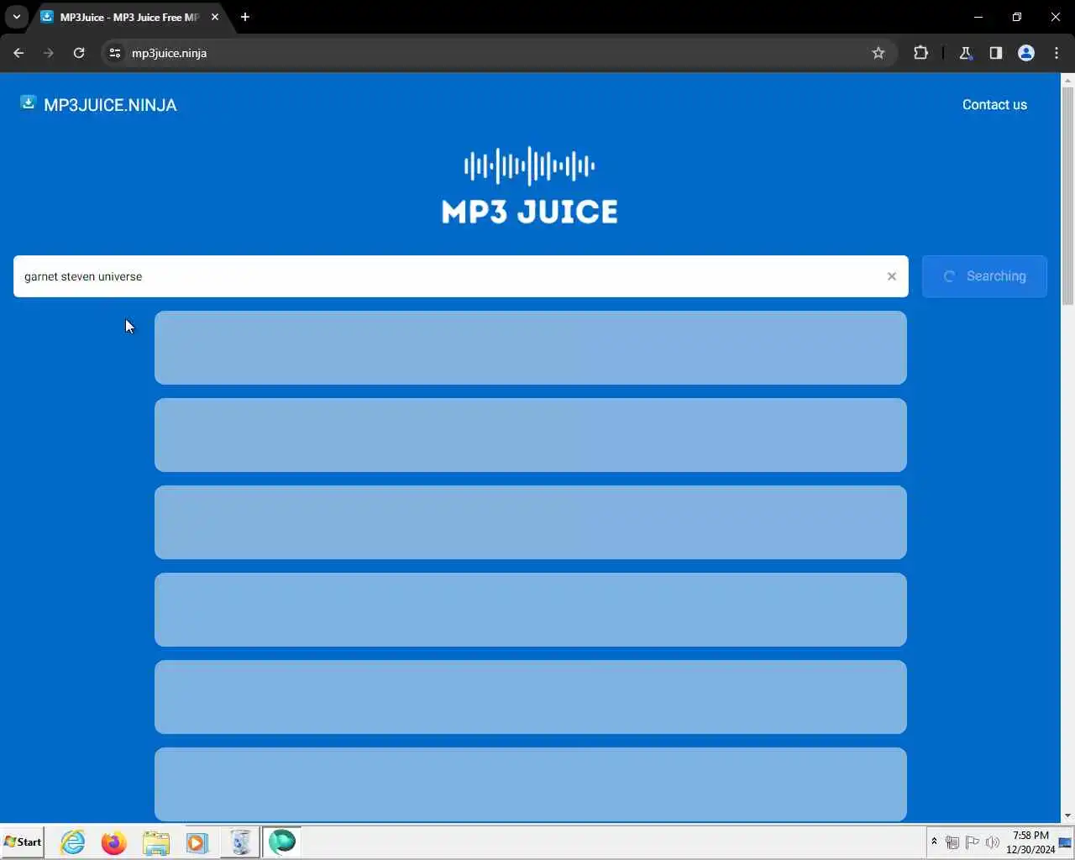Click the scrollbar down arrow
This screenshot has height=860, width=1075.
(1067, 815)
